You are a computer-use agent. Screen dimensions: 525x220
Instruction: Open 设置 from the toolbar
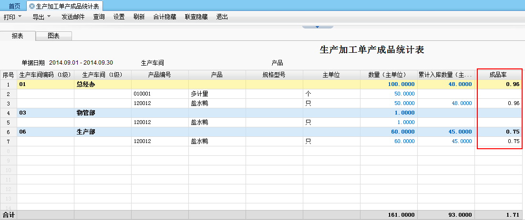pos(119,17)
